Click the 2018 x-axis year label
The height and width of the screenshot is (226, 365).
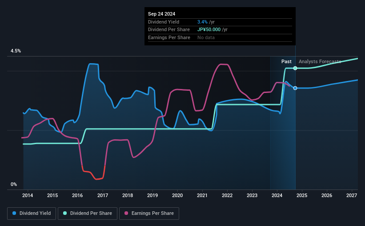click(x=128, y=195)
